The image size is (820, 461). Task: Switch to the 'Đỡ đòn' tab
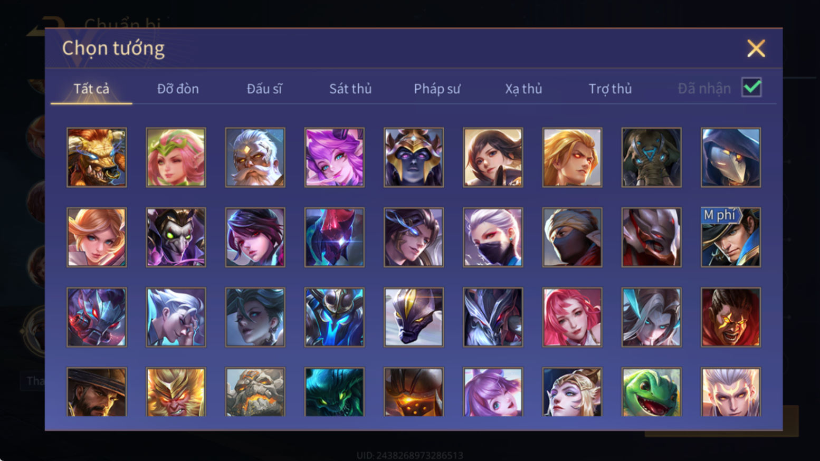coord(178,89)
